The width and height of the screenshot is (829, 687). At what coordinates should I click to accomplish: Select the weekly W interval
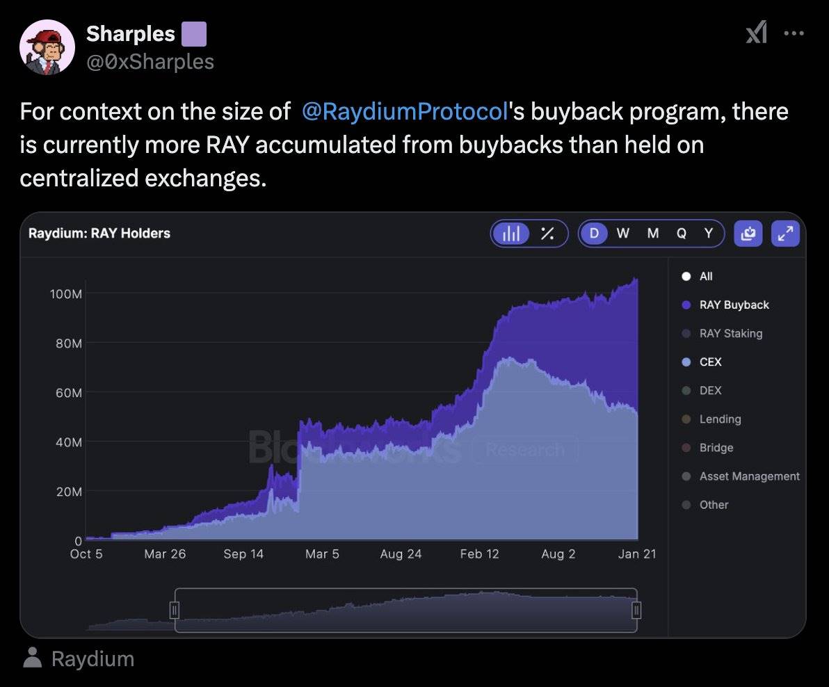pos(623,234)
